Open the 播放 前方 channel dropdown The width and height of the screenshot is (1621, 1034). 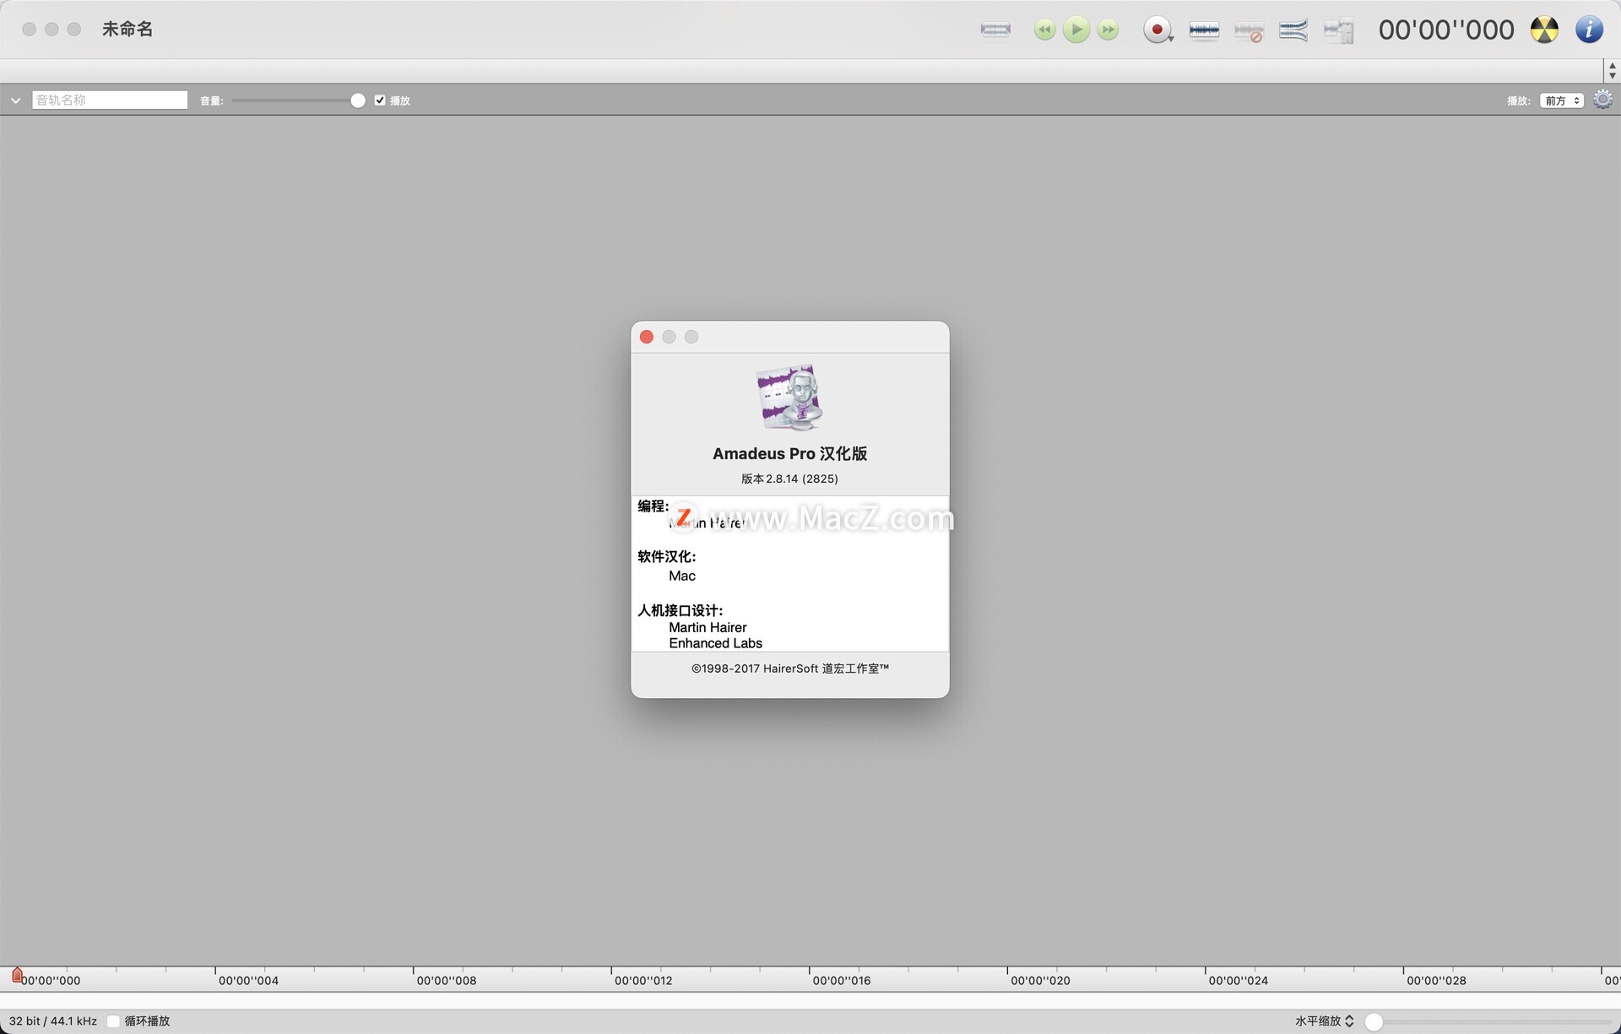[x=1561, y=100]
